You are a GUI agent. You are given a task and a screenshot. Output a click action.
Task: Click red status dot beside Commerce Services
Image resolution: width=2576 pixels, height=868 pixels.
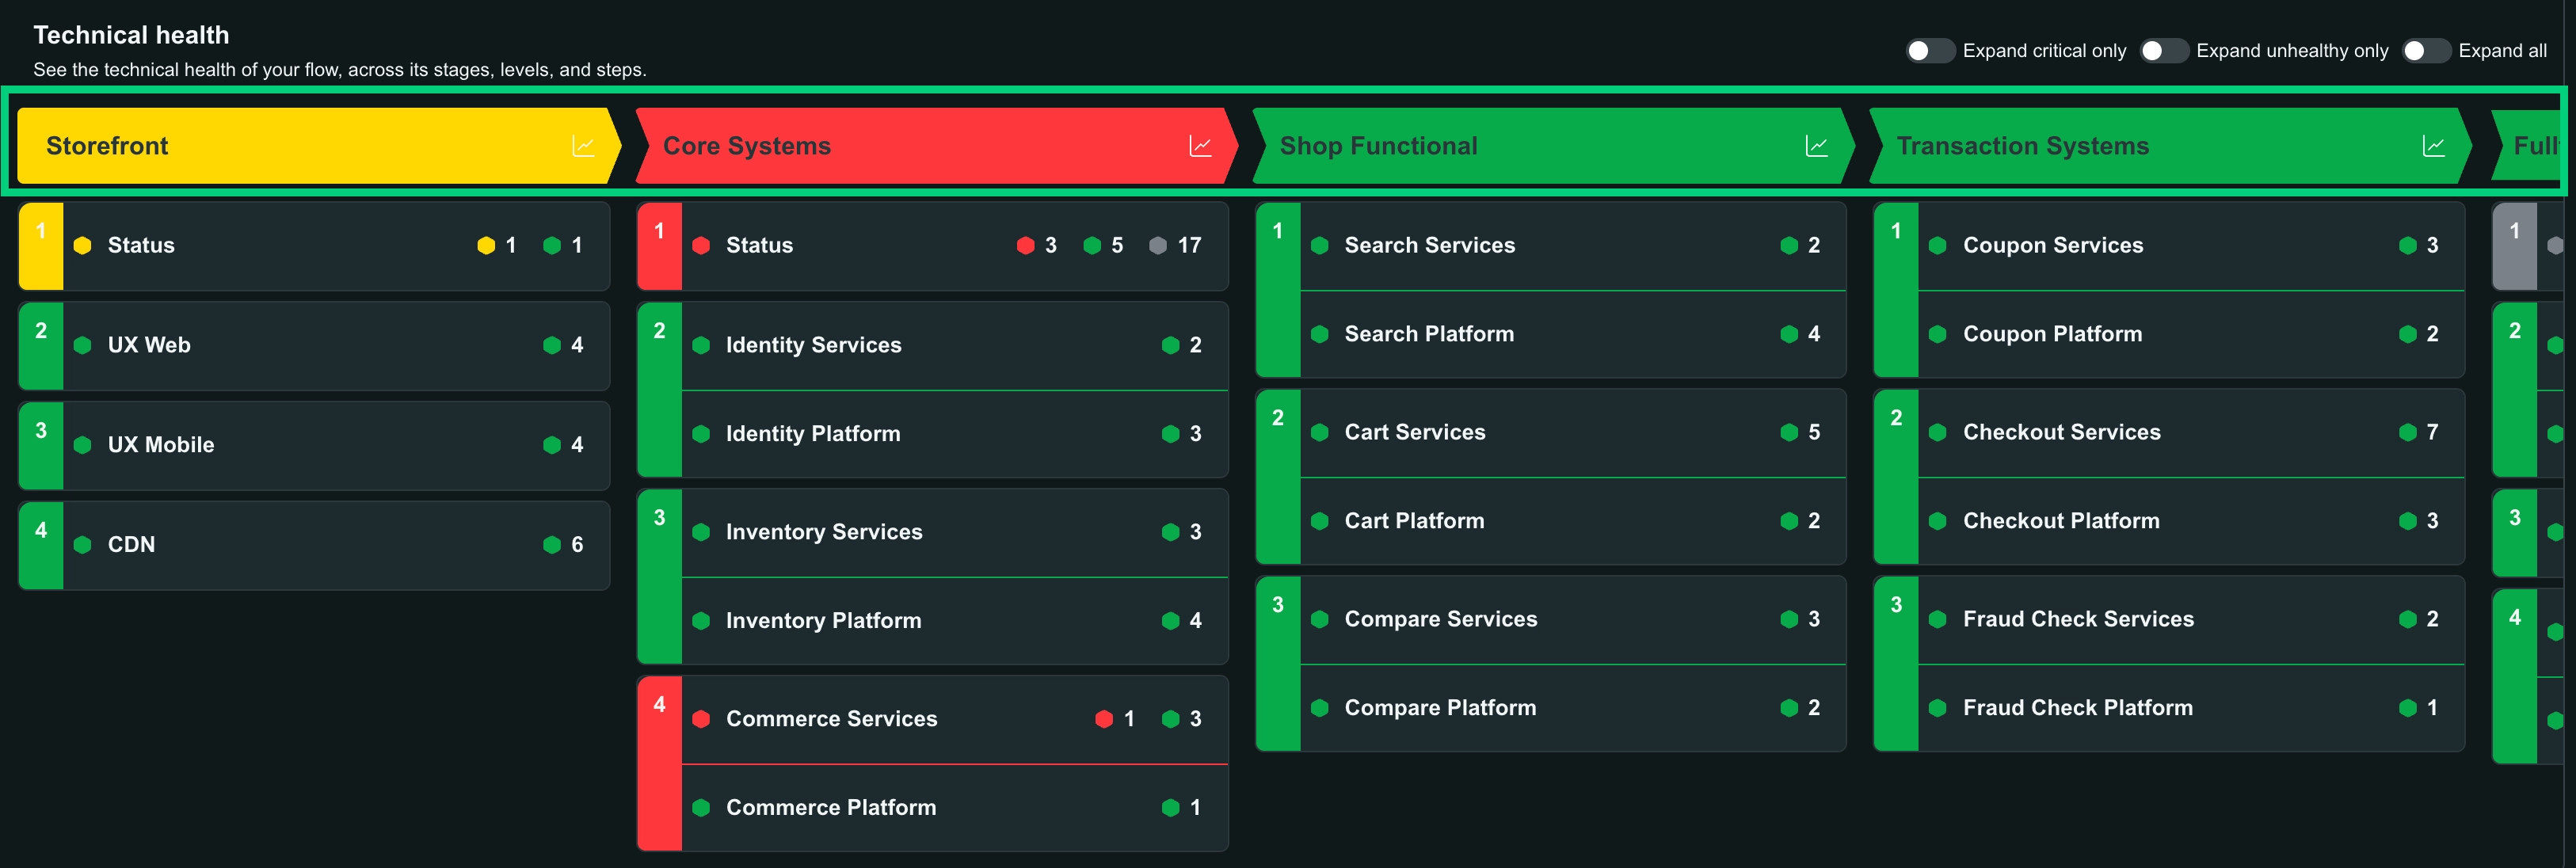(701, 720)
